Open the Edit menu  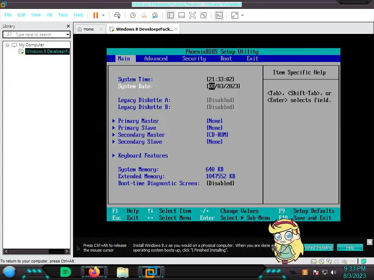(x=22, y=15)
